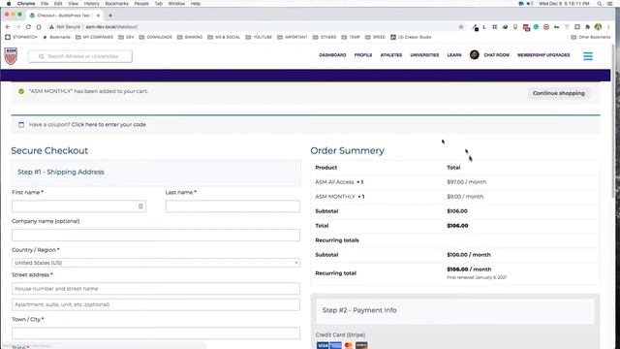Image resolution: width=620 pixels, height=349 pixels.
Task: Open the Window menu
Action: click(176, 4)
